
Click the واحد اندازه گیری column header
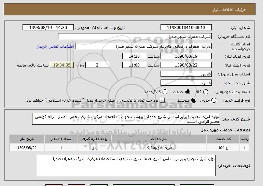[x=94, y=139]
